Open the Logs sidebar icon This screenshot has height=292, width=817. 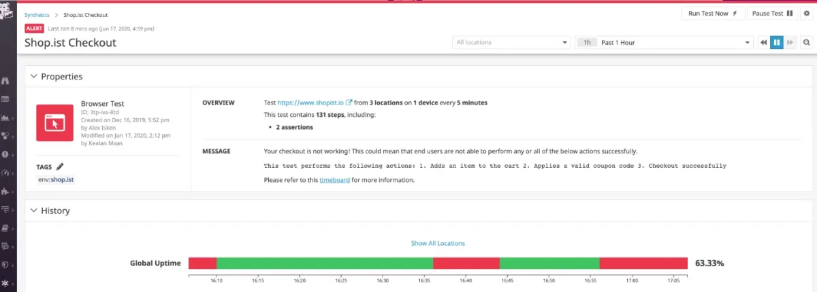pos(5,246)
